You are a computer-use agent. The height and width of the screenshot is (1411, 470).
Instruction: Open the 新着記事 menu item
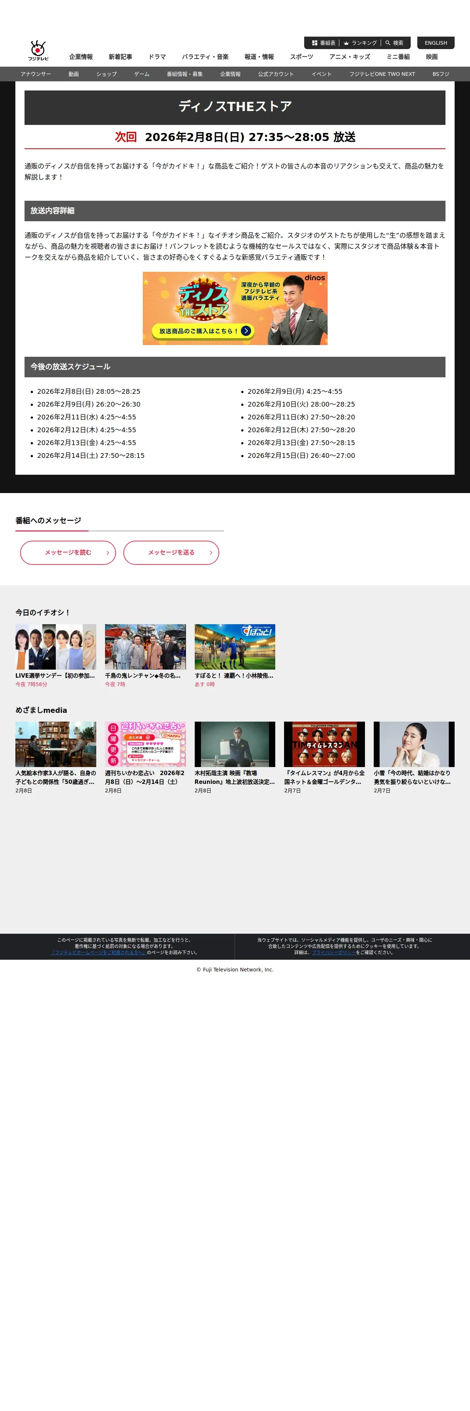(x=120, y=57)
